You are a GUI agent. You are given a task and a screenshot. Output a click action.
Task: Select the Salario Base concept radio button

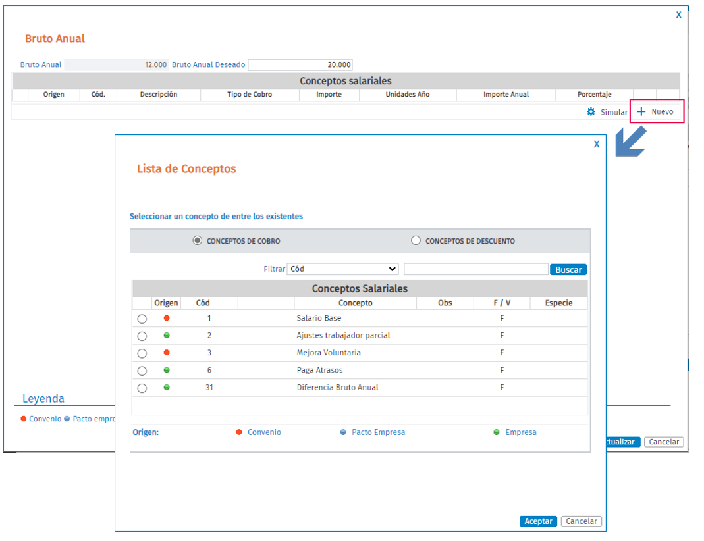142,319
